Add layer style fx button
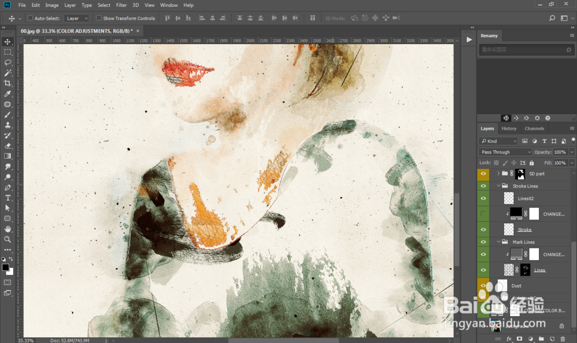 coord(509,338)
